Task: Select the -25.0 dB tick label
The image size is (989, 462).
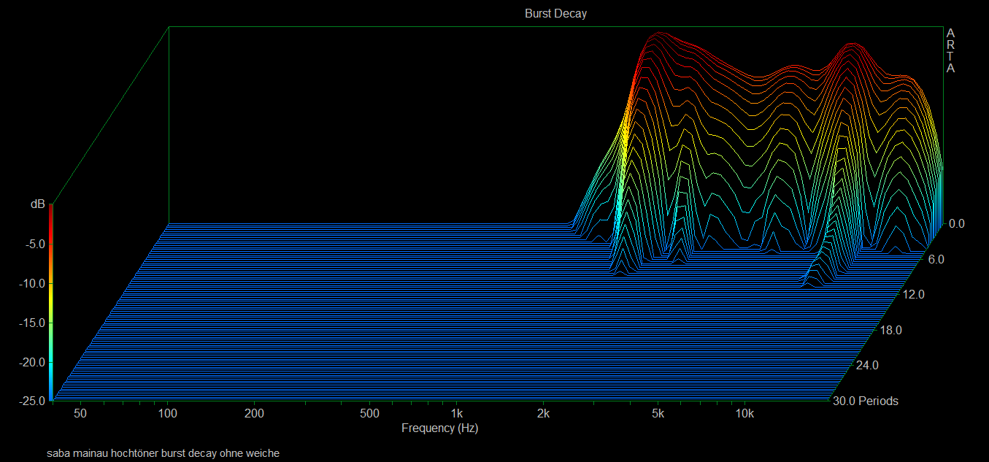Action: pyautogui.click(x=31, y=401)
